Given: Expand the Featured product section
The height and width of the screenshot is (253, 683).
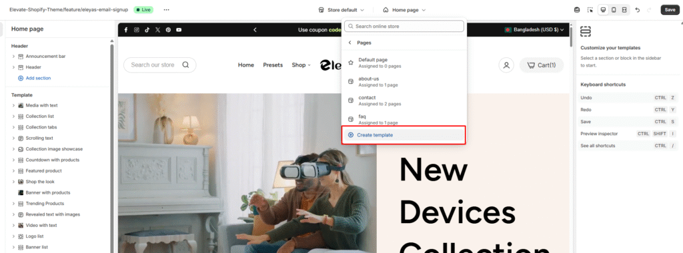Looking at the screenshot, I should (13, 171).
